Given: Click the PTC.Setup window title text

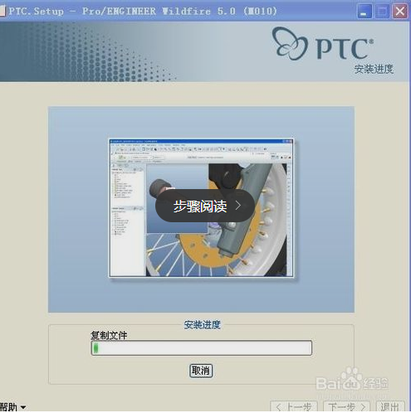Looking at the screenshot, I should click(143, 12).
